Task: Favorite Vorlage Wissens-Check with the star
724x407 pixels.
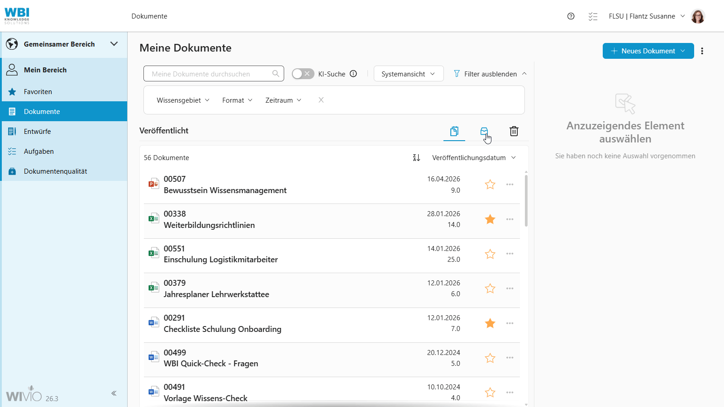Action: coord(490,393)
